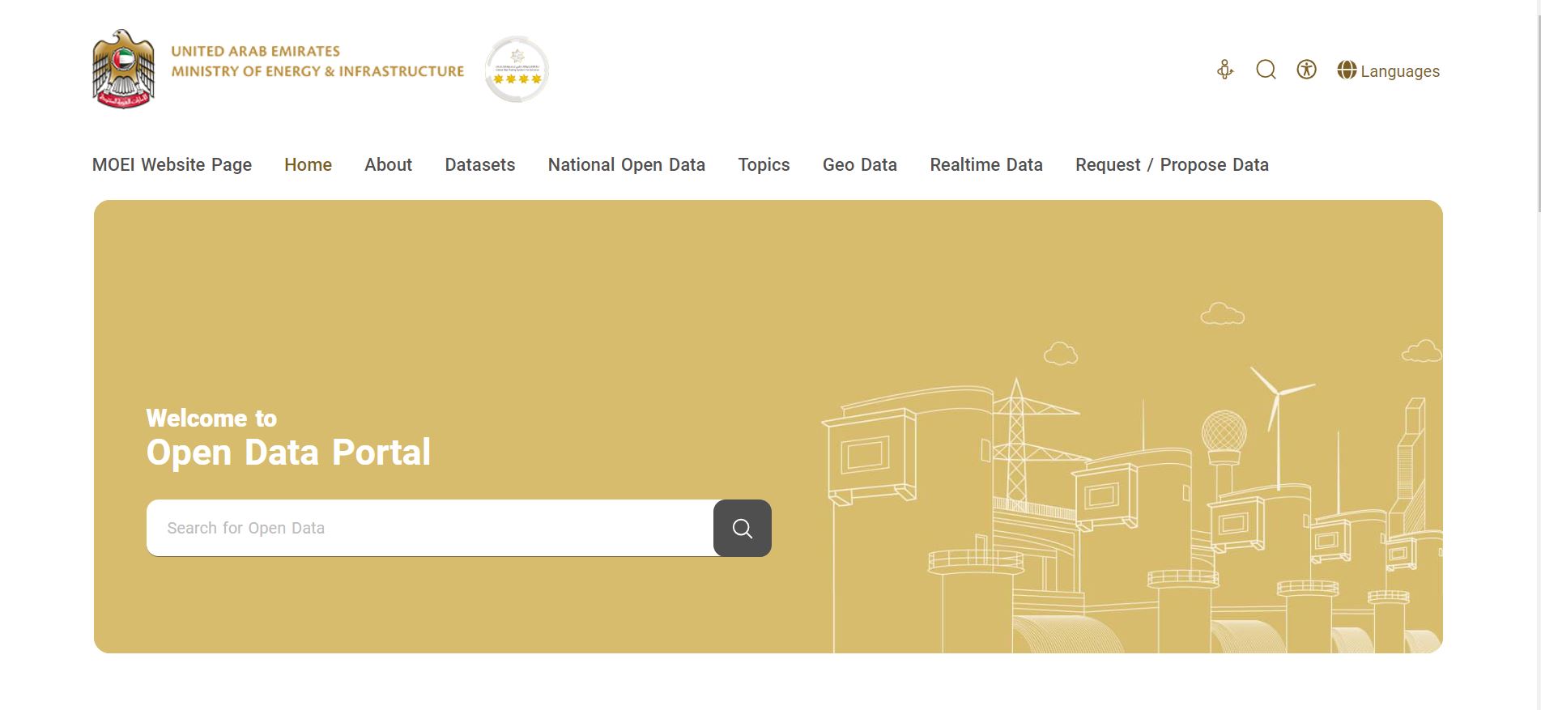Screen dimensions: 1541x710
Task: Click the UAE Ministry emblem logo
Action: (123, 70)
